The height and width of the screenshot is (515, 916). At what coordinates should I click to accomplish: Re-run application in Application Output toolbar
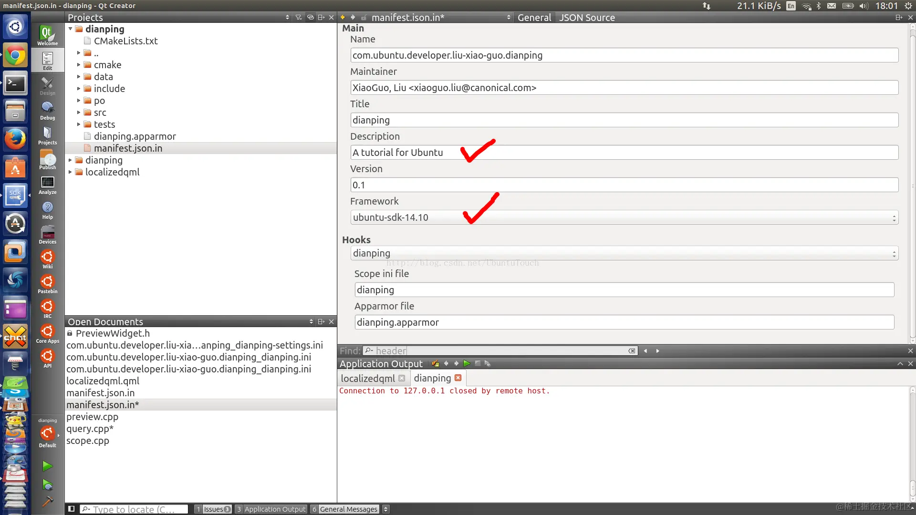tap(467, 363)
